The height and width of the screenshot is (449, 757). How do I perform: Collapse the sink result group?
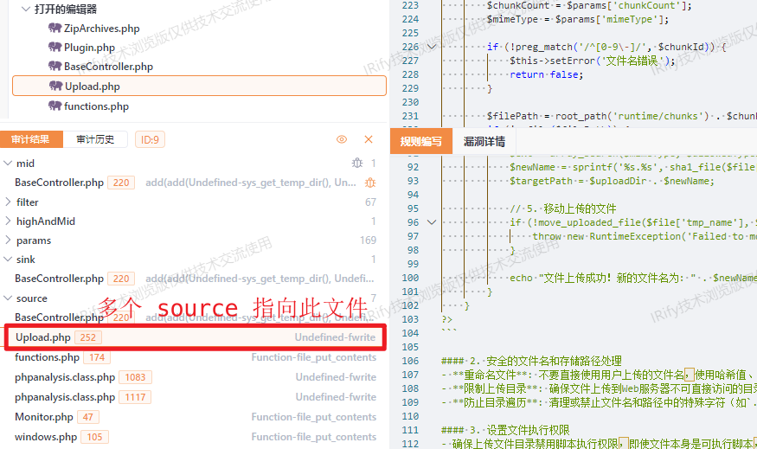point(8,260)
